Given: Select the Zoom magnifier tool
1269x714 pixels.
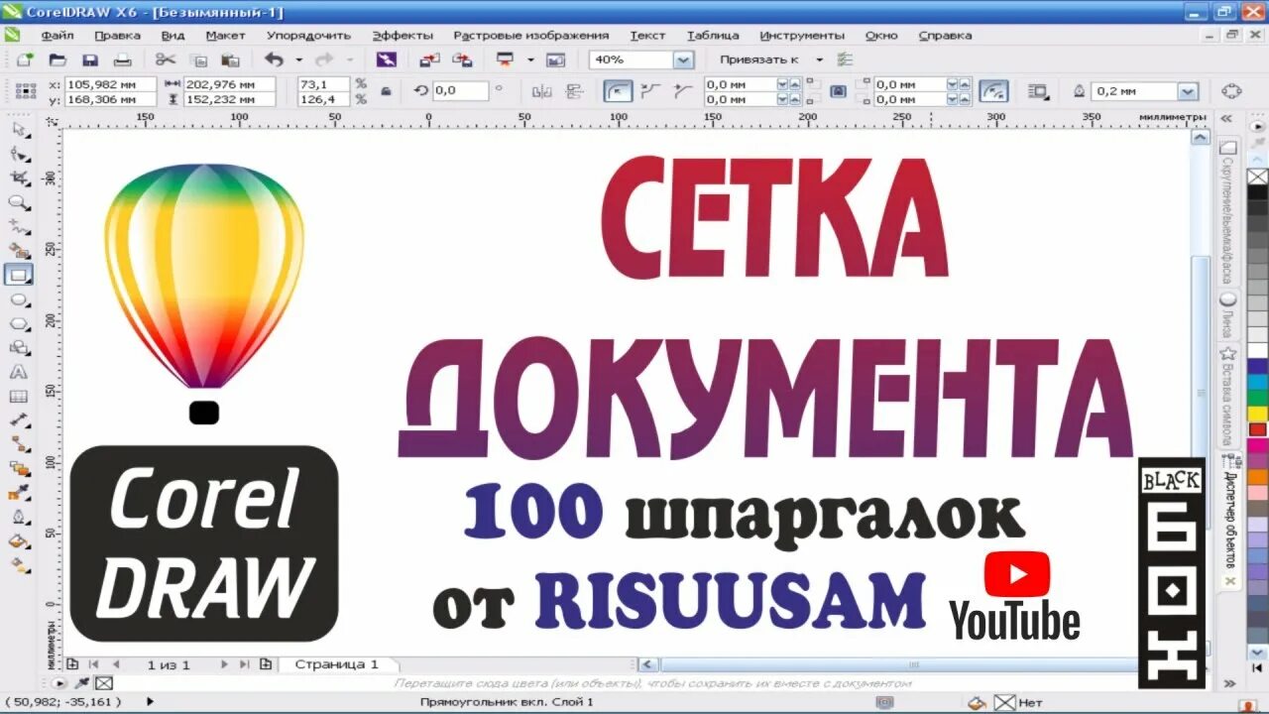Looking at the screenshot, I should click(x=20, y=202).
